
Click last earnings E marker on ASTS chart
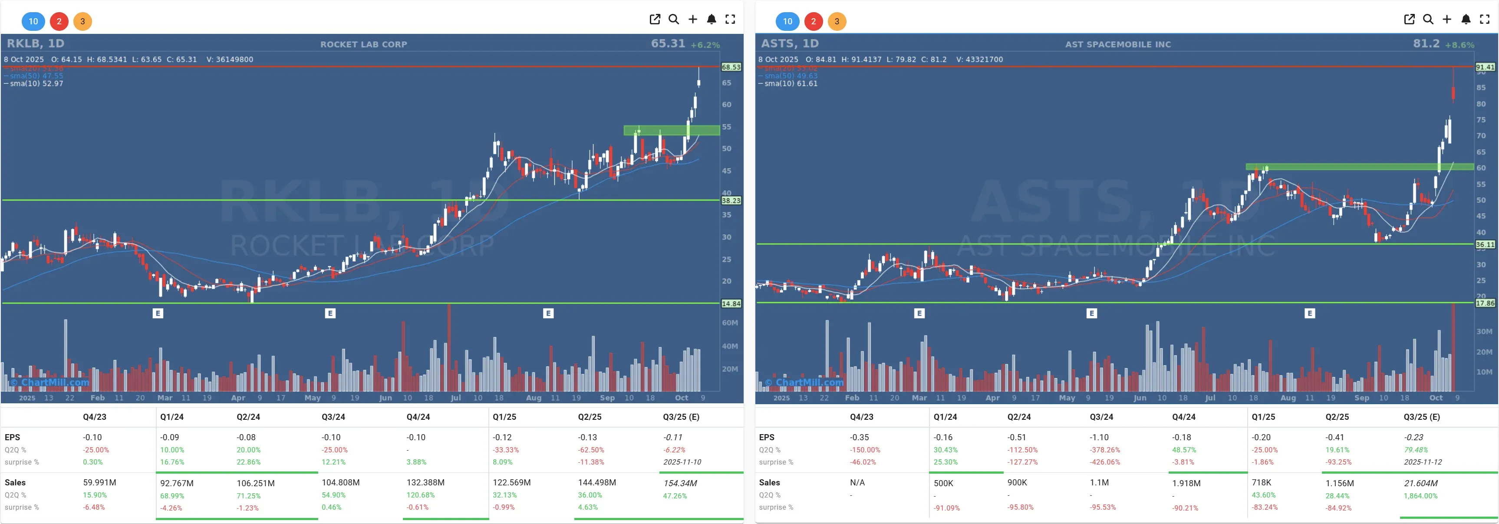[1309, 313]
